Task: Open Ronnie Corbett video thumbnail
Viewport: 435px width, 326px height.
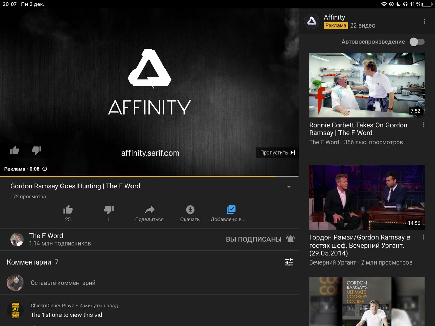Action: [367, 85]
